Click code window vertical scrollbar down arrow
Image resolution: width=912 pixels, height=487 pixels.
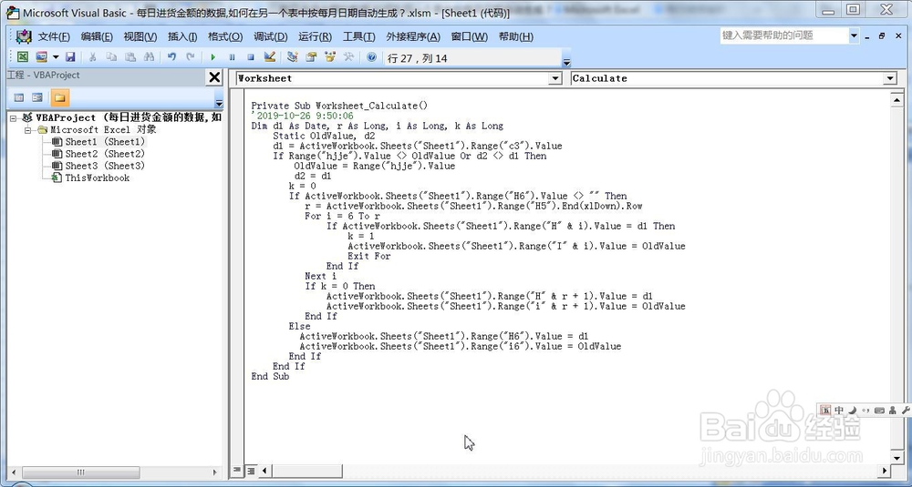click(x=896, y=456)
